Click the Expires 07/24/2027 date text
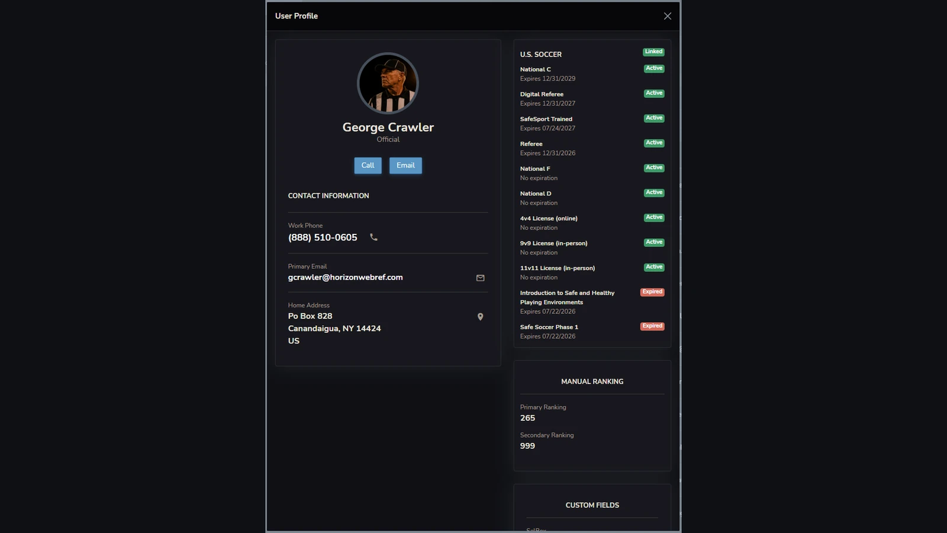This screenshot has height=533, width=947. tap(547, 129)
